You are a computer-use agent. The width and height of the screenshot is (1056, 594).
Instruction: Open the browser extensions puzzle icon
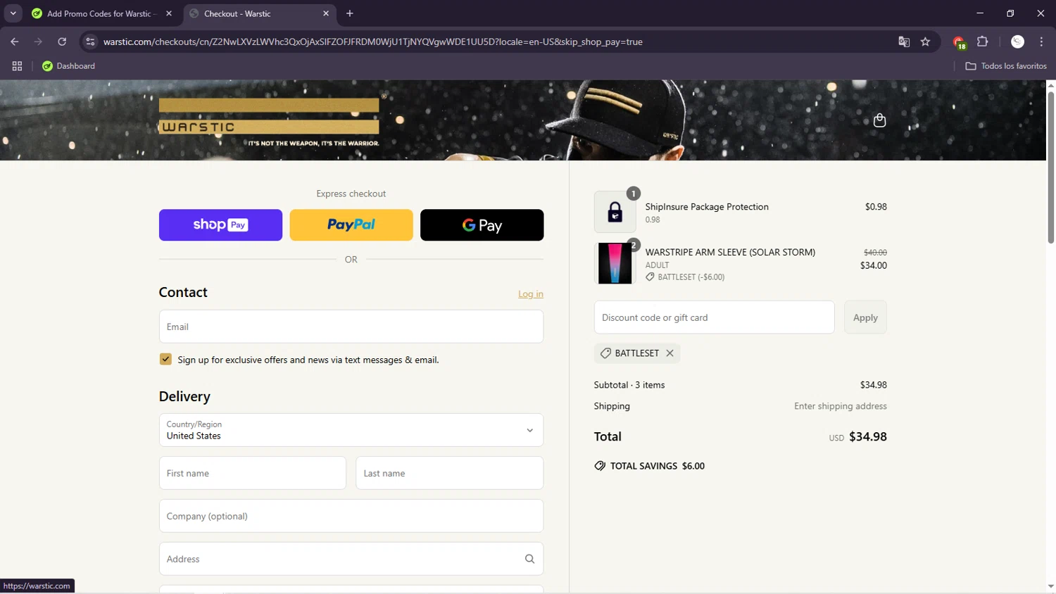pyautogui.click(x=983, y=42)
